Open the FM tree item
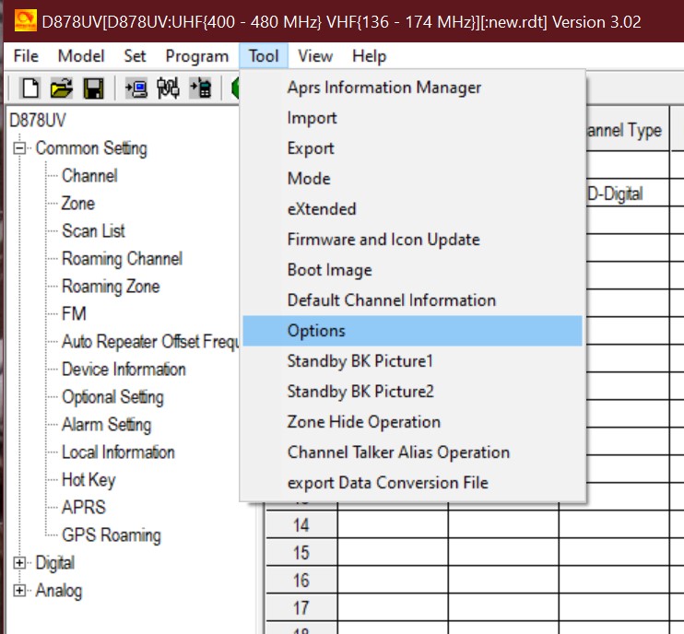Image resolution: width=684 pixels, height=634 pixels. (x=74, y=314)
